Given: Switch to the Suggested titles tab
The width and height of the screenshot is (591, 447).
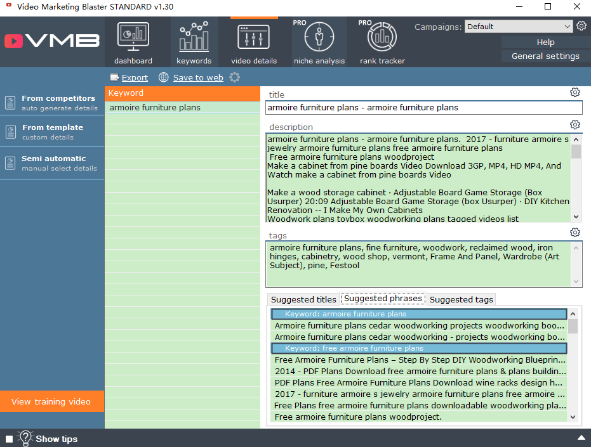Looking at the screenshot, I should click(303, 299).
